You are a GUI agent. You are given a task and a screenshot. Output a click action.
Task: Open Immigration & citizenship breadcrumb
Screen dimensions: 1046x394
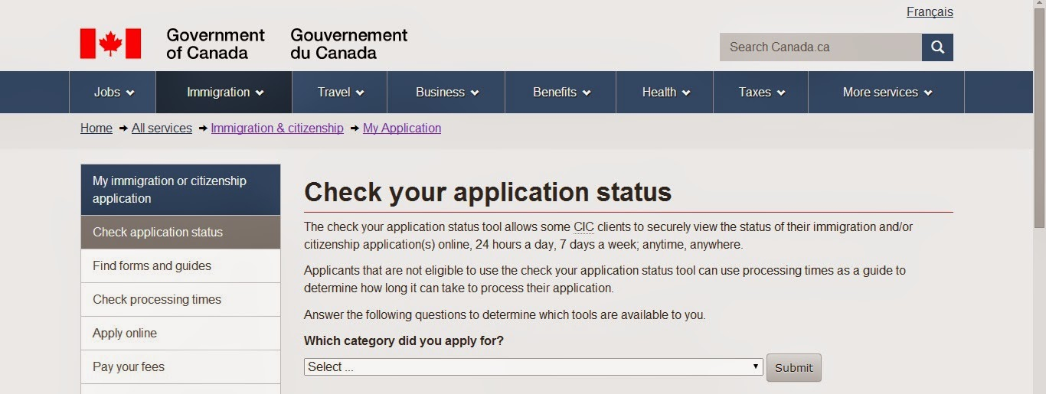pyautogui.click(x=277, y=129)
